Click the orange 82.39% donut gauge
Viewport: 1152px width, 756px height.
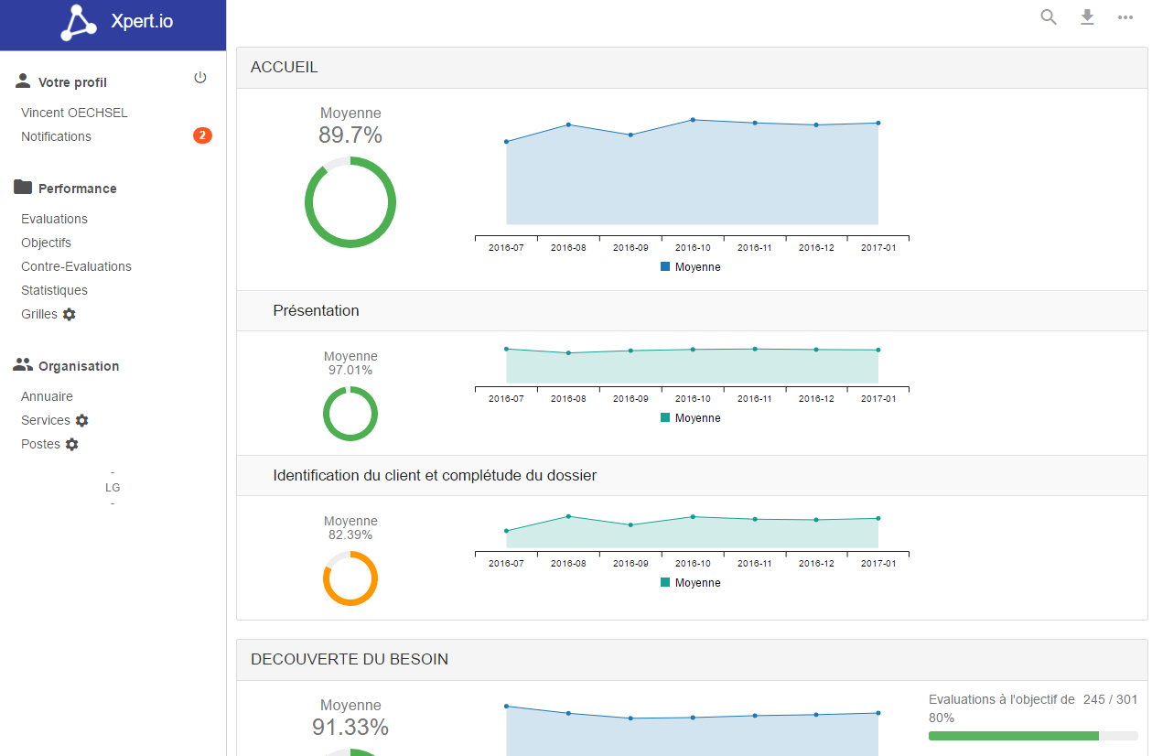click(x=350, y=578)
